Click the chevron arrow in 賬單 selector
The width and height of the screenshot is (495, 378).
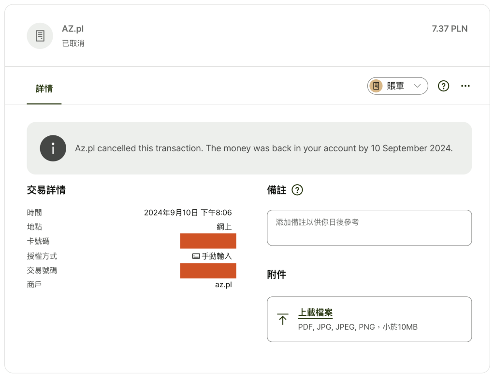click(417, 86)
